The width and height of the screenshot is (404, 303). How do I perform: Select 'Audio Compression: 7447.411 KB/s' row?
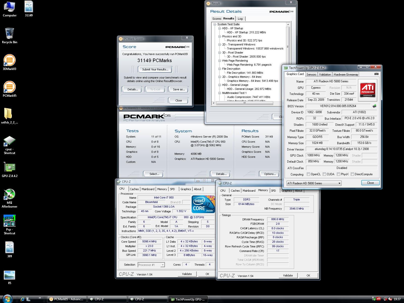point(248,97)
